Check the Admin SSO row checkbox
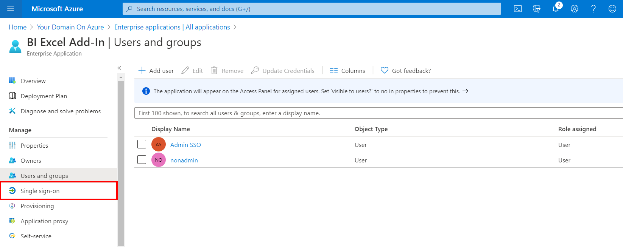This screenshot has height=247, width=623. click(x=142, y=144)
